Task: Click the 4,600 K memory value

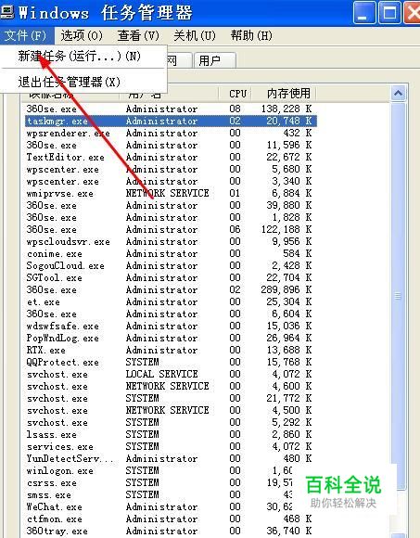Action: click(292, 387)
